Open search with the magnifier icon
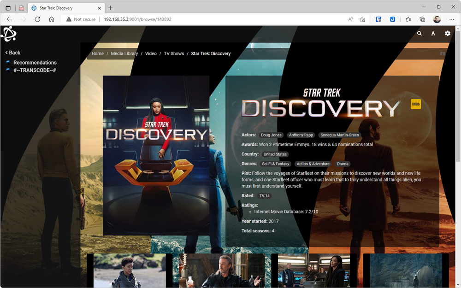 (x=419, y=34)
